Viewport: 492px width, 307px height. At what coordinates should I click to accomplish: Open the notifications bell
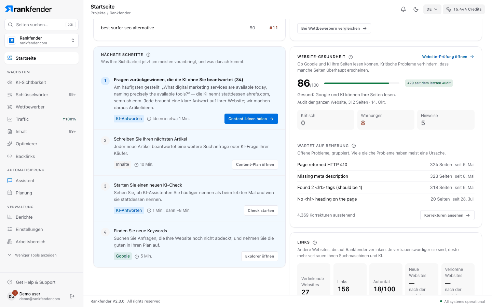pyautogui.click(x=403, y=9)
